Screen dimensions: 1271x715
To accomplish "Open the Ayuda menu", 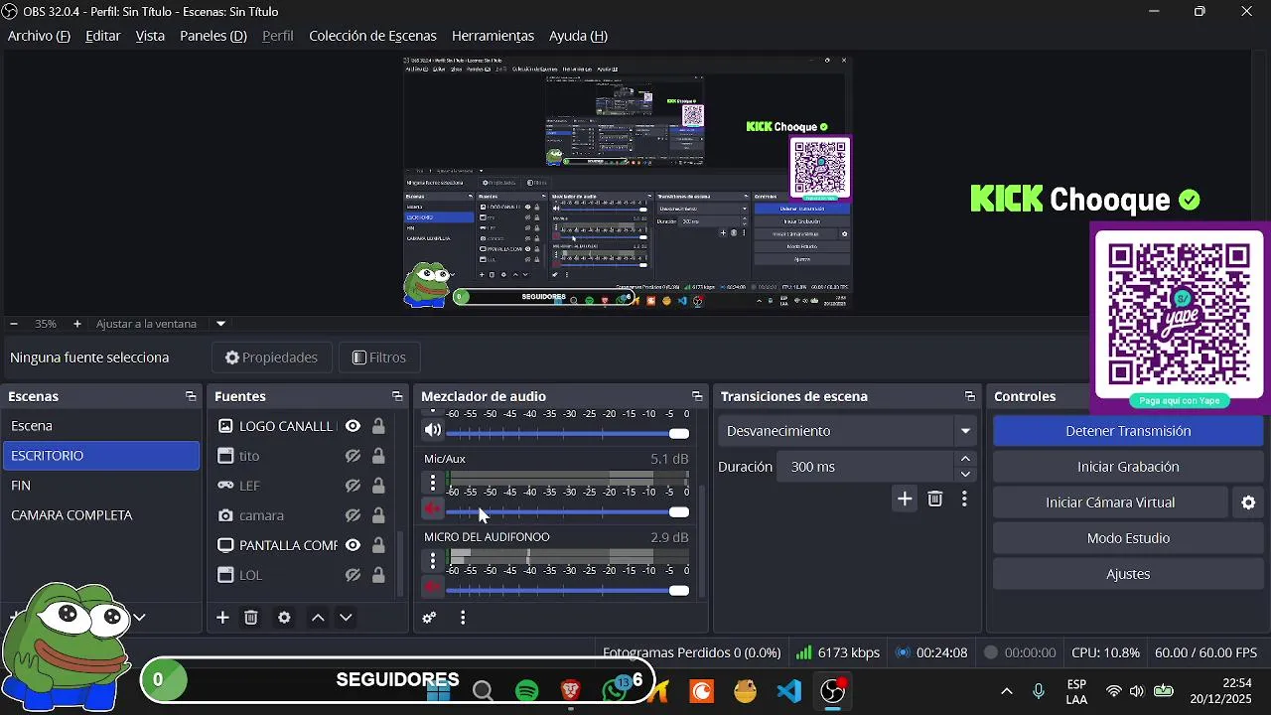I will click(578, 36).
